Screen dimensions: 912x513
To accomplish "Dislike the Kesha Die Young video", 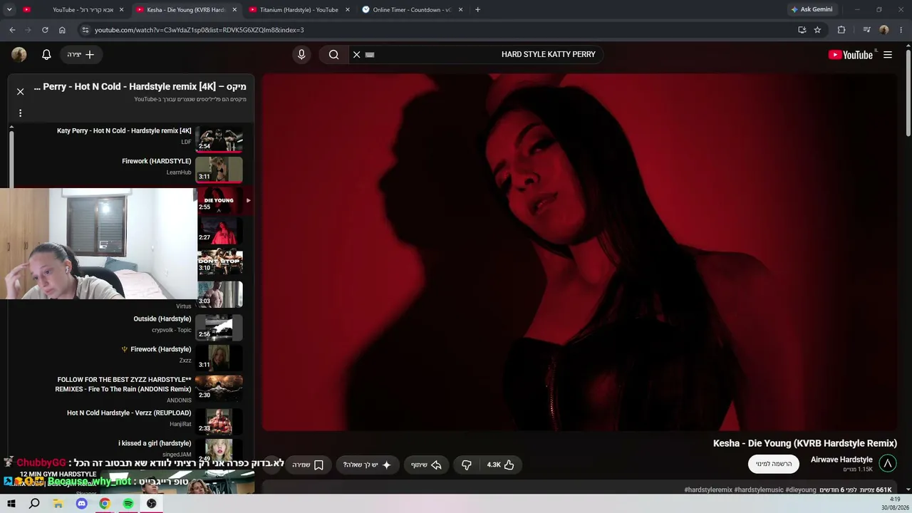I will pyautogui.click(x=467, y=465).
